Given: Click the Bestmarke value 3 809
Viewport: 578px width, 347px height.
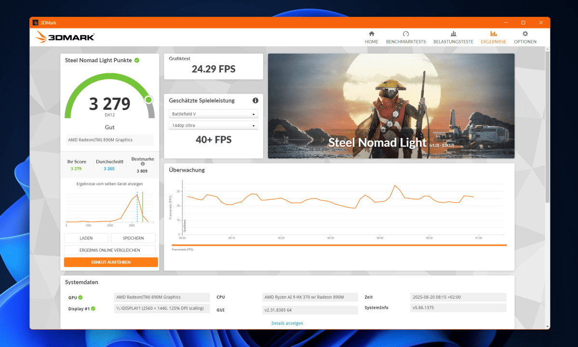Looking at the screenshot, I should [x=142, y=171].
